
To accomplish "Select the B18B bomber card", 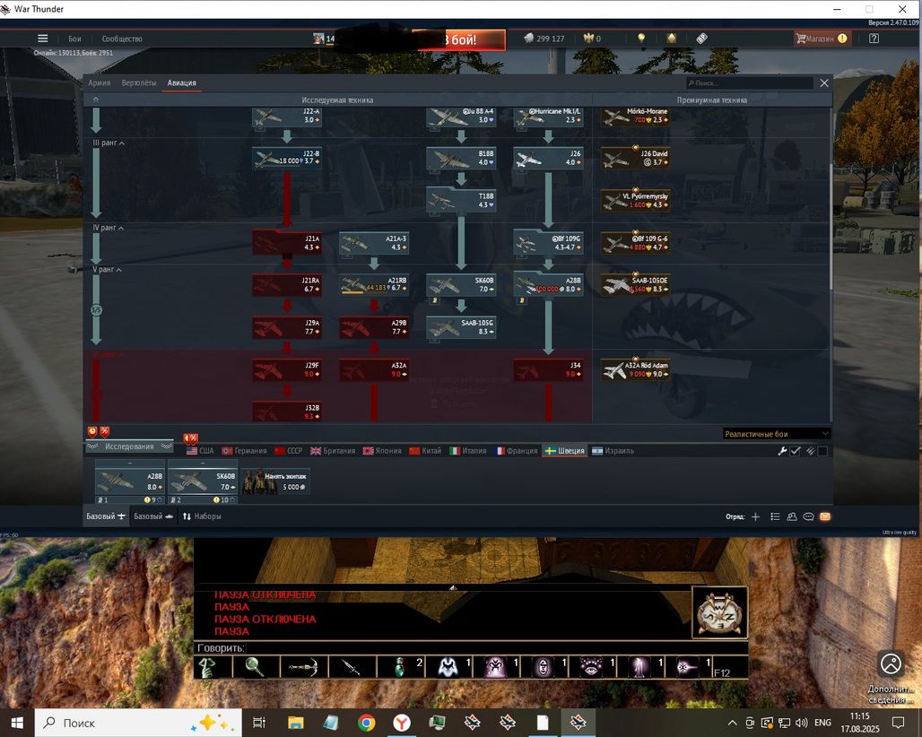I will click(x=461, y=158).
